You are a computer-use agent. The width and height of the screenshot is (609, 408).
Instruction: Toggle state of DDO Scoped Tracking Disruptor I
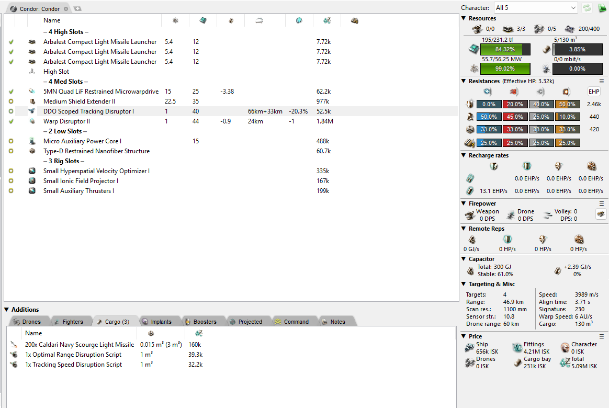pyautogui.click(x=11, y=111)
